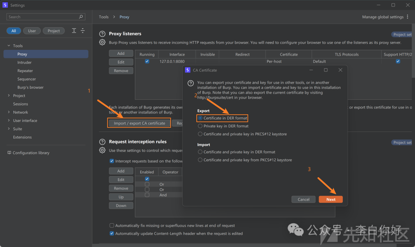Click Add button for interception rules

tap(121, 171)
